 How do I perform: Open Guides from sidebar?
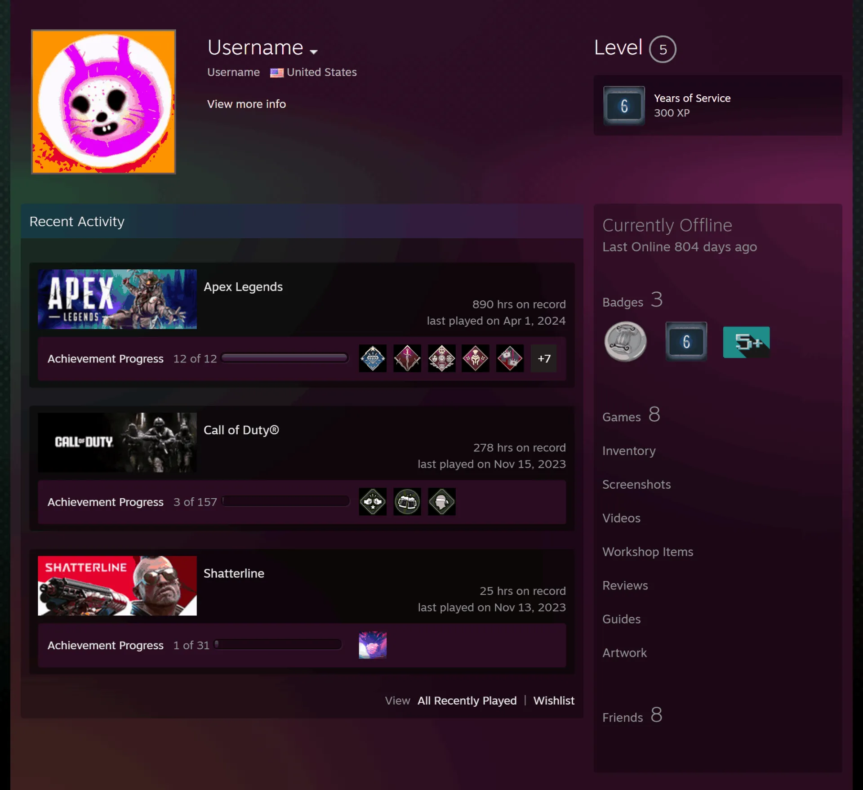coord(621,619)
